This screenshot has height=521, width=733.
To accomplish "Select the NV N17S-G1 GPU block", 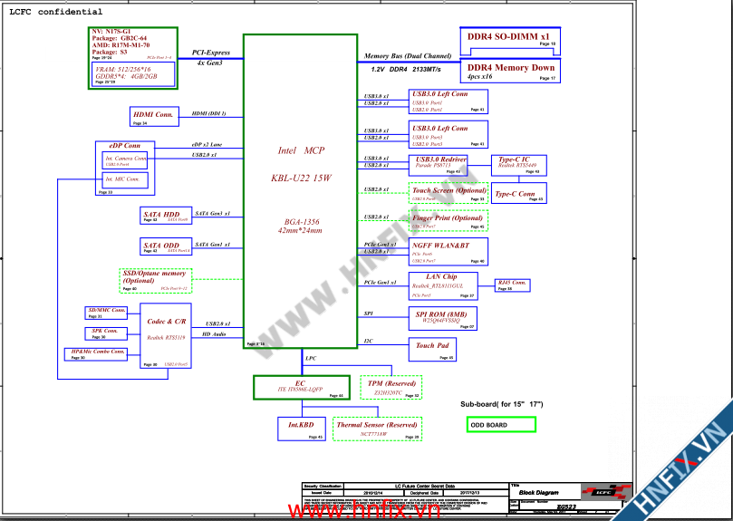I will click(x=133, y=56).
